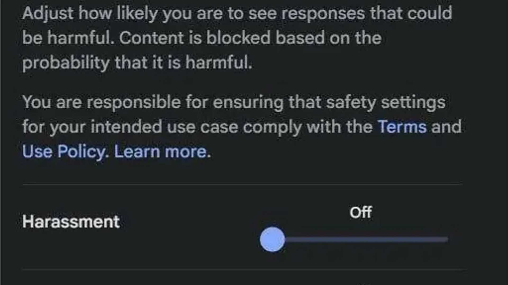Click the word 'and' after Terms
Viewport: 508px width, 285px height.
446,127
